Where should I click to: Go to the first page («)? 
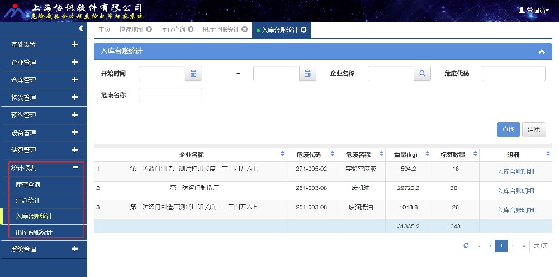coord(479,246)
